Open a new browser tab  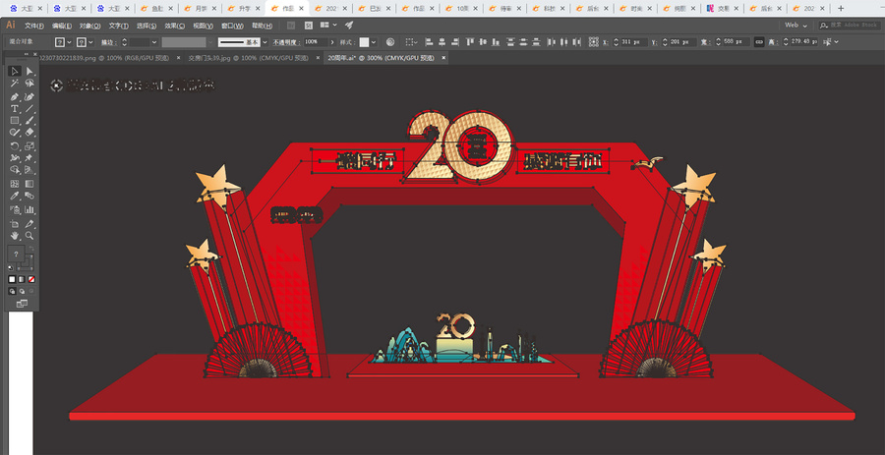(x=841, y=9)
